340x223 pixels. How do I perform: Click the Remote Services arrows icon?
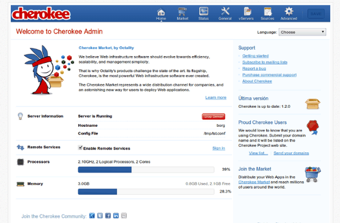(20, 148)
